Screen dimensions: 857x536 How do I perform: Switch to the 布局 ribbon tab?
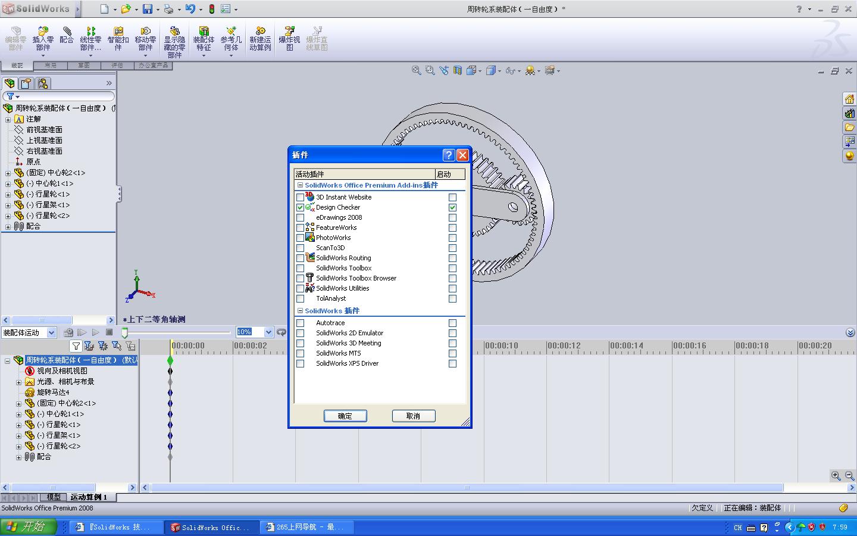click(x=50, y=66)
